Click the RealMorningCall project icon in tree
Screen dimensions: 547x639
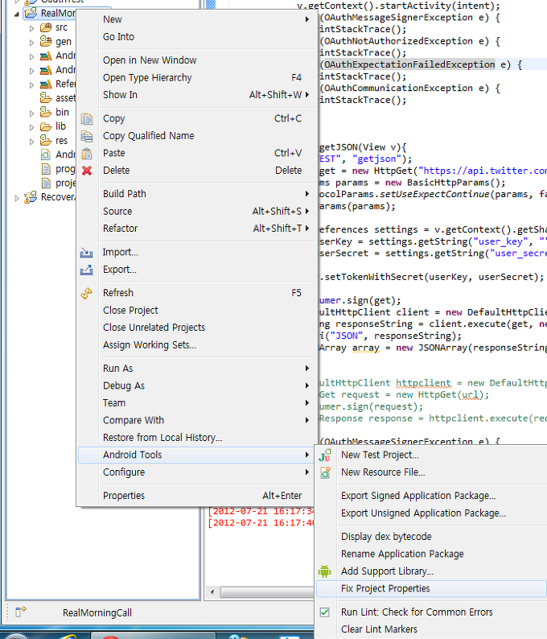click(x=31, y=13)
